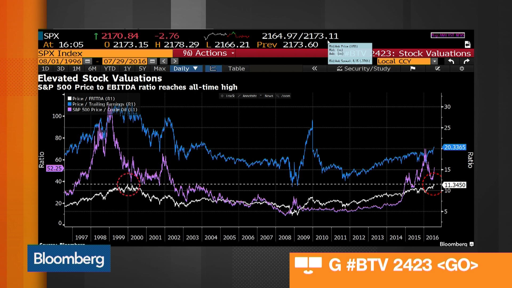This screenshot has width=512, height=288.
Task: Select the Annotate tool on the chart
Action: pos(248,96)
